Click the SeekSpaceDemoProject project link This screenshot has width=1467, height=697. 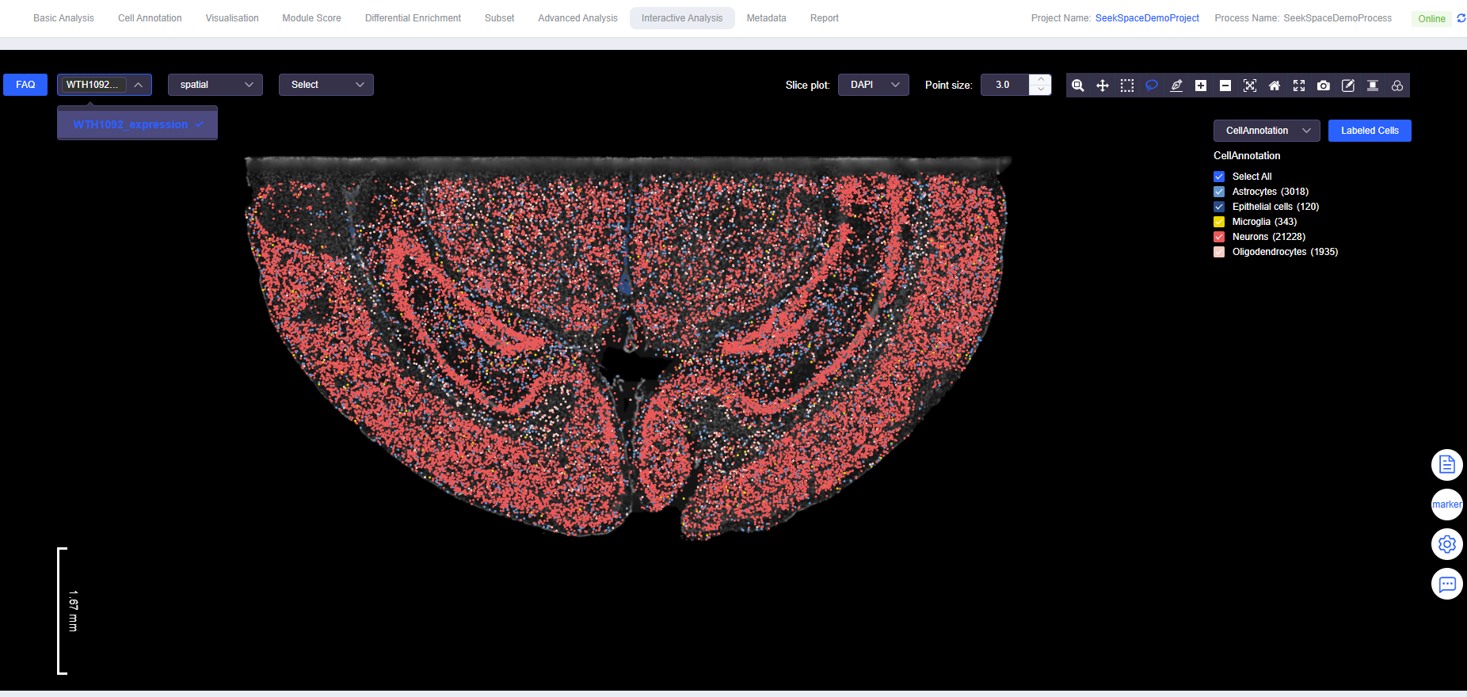1147,18
